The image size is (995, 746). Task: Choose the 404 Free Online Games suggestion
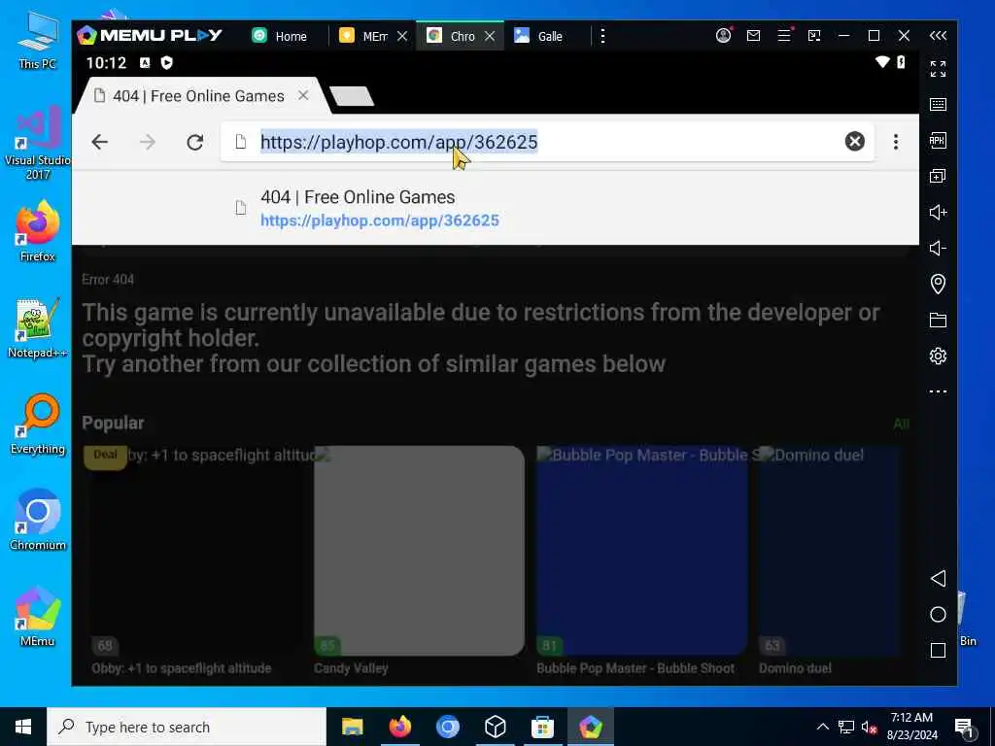[x=495, y=208]
